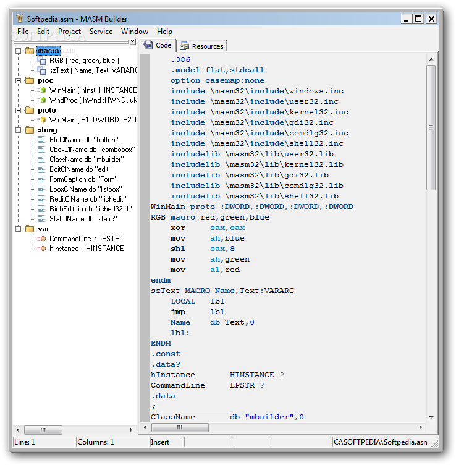Select CommandLine : LPSTR variable
This screenshot has height=465, width=456.
click(85, 239)
